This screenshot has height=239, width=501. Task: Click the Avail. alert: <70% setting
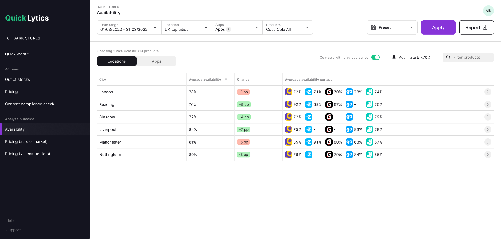(411, 58)
